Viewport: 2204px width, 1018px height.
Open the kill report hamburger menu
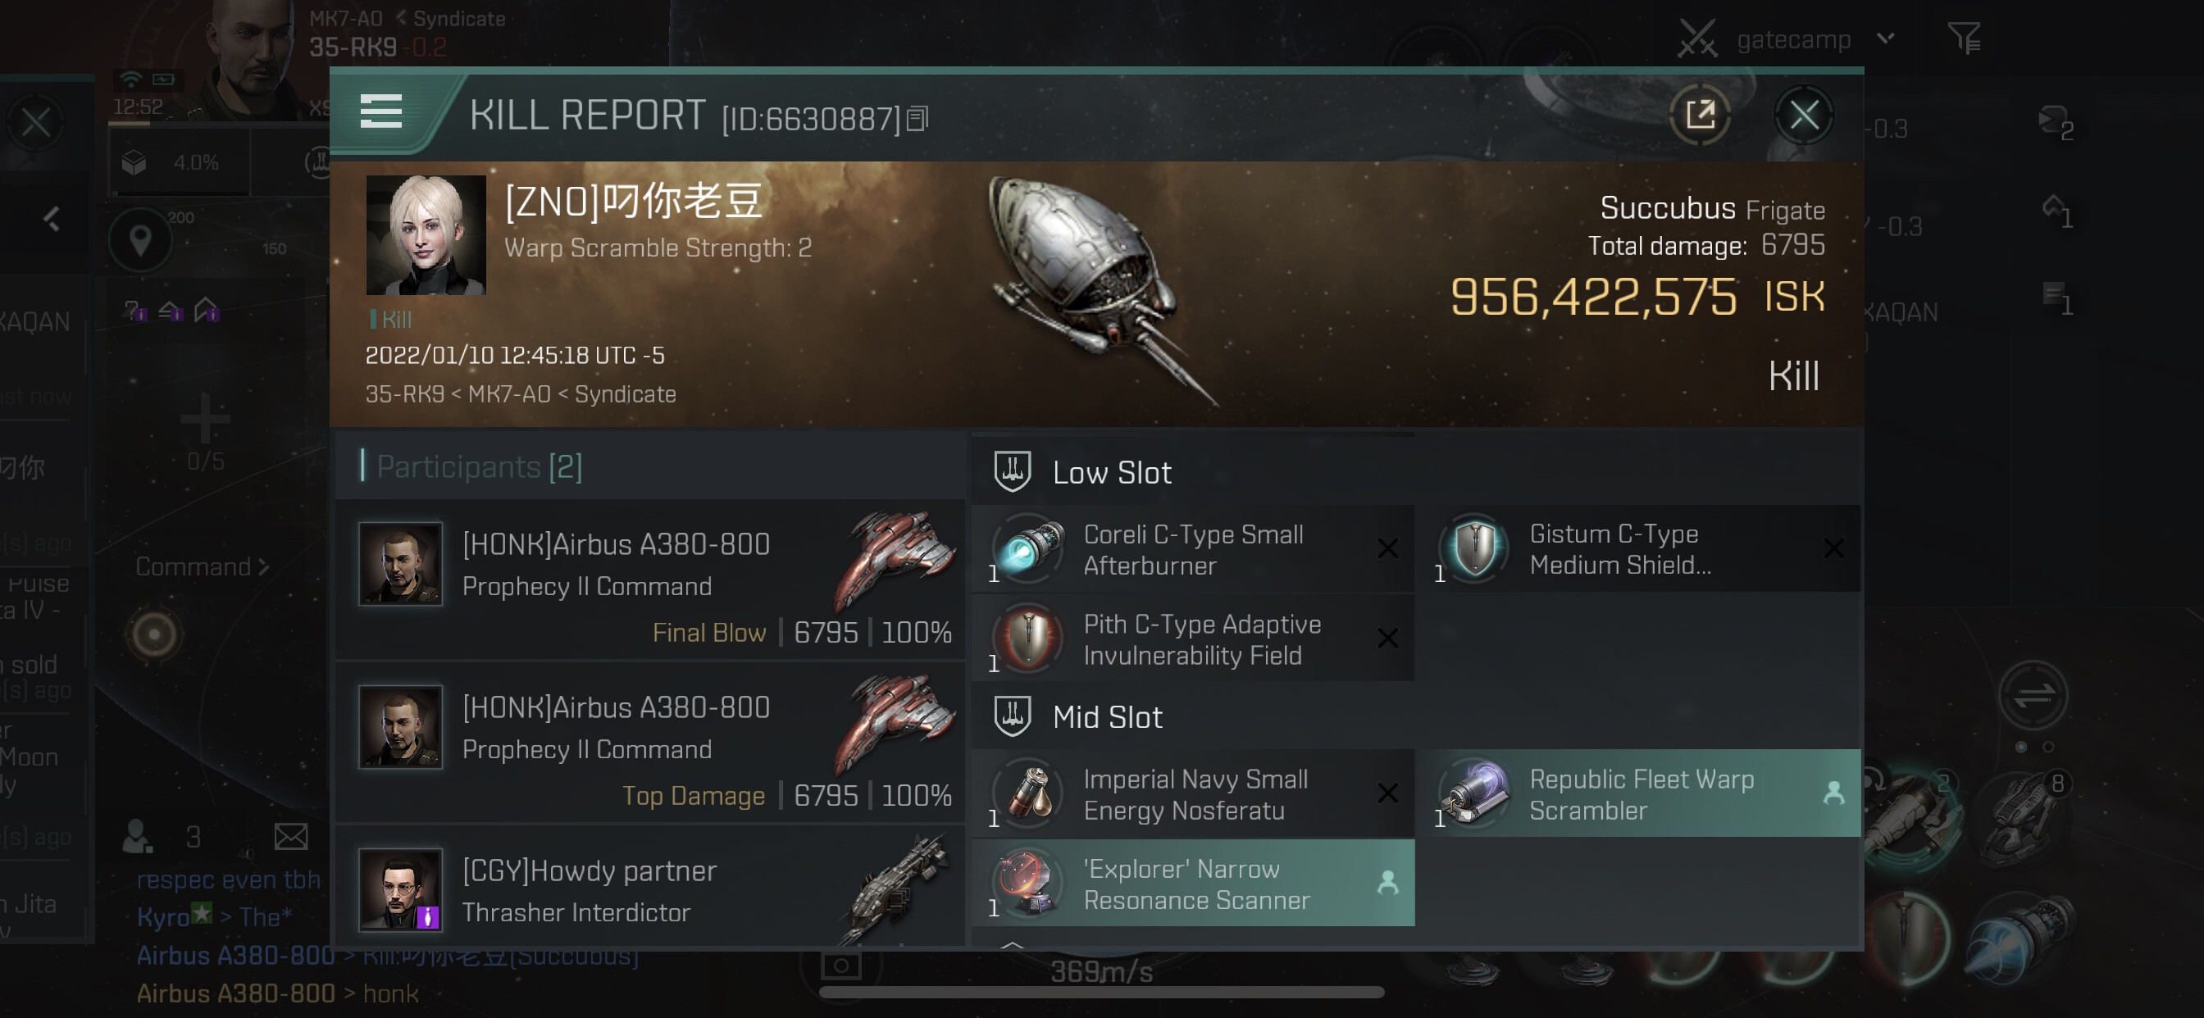pos(380,111)
